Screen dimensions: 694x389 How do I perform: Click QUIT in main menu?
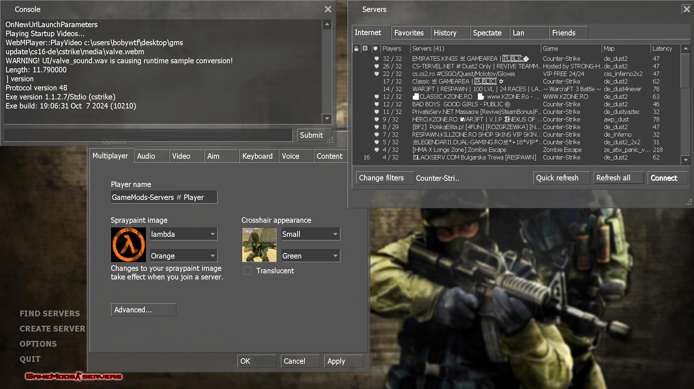point(30,359)
